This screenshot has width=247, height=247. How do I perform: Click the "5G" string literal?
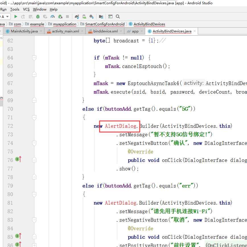point(185,109)
